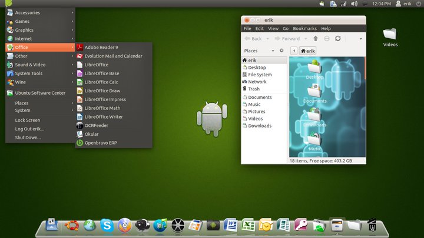Expand the Sound & Video submenu
This screenshot has width=424, height=238.
pyautogui.click(x=40, y=65)
